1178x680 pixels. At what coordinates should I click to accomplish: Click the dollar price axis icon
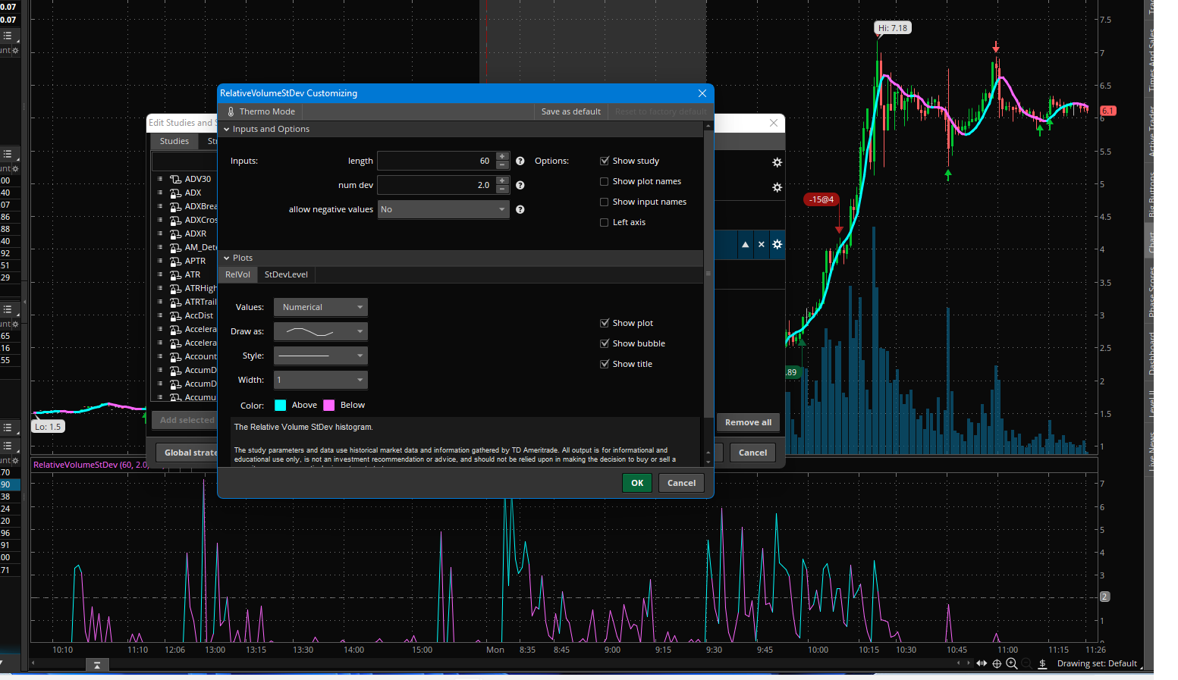[x=1042, y=663]
